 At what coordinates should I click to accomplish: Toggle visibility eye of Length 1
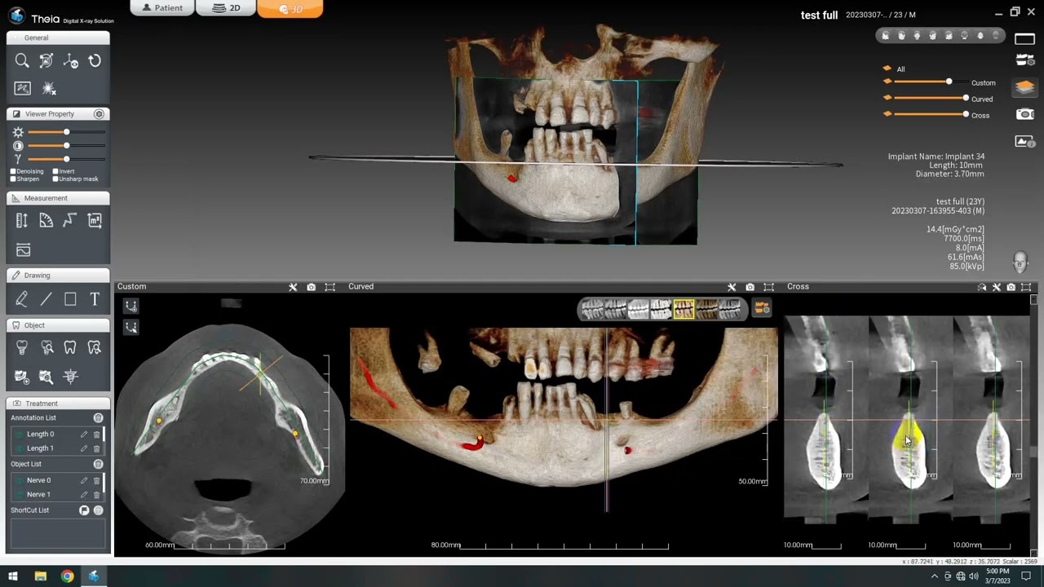click(x=20, y=448)
